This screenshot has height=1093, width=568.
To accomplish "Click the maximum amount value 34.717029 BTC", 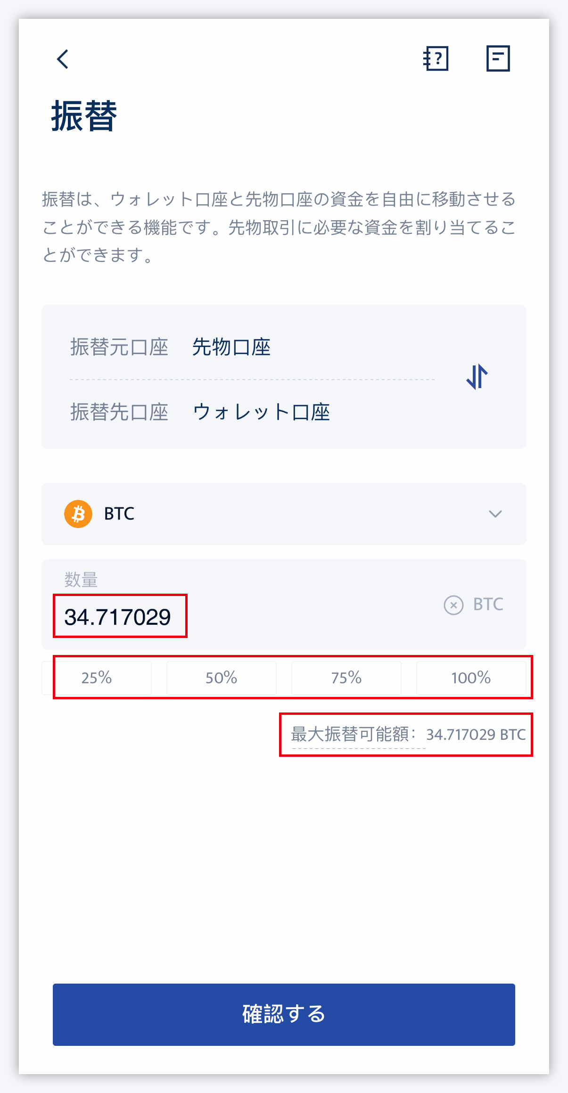I will tap(476, 734).
